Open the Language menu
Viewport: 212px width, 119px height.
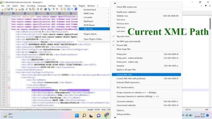pos(42,6)
